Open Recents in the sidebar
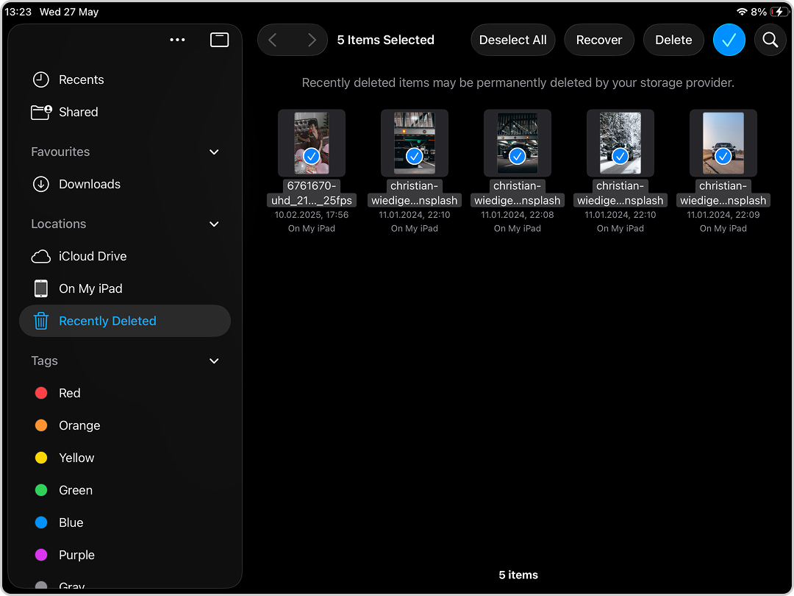This screenshot has height=596, width=794. [x=124, y=79]
